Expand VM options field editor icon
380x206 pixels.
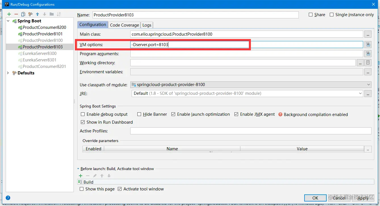(368, 44)
